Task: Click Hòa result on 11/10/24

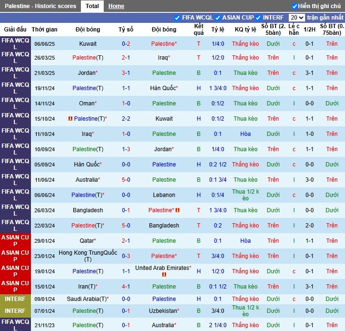Action: point(246,134)
